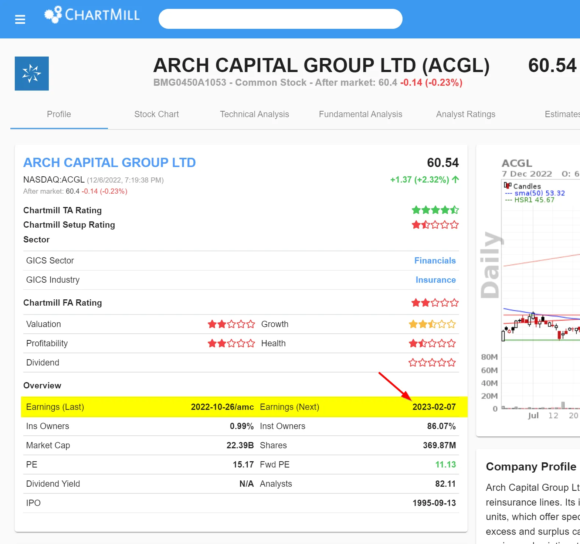The image size is (580, 544).
Task: Click the Company Profile heading
Action: pos(531,467)
